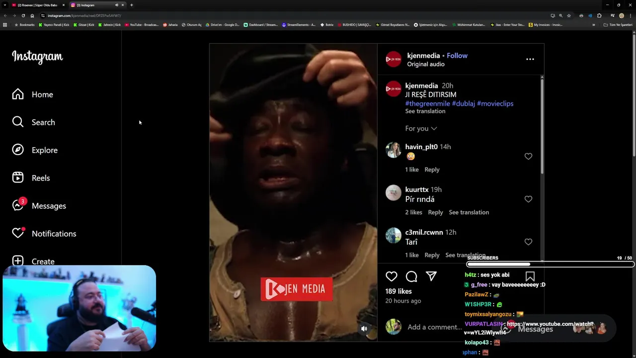Click the Original audio link
Image resolution: width=636 pixels, height=358 pixels.
tap(426, 64)
